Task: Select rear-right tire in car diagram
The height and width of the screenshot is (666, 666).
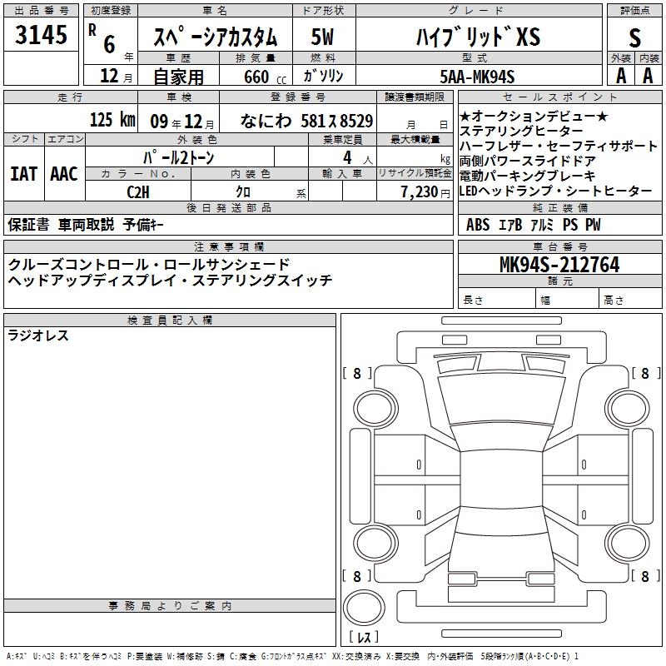Action: coord(627,543)
